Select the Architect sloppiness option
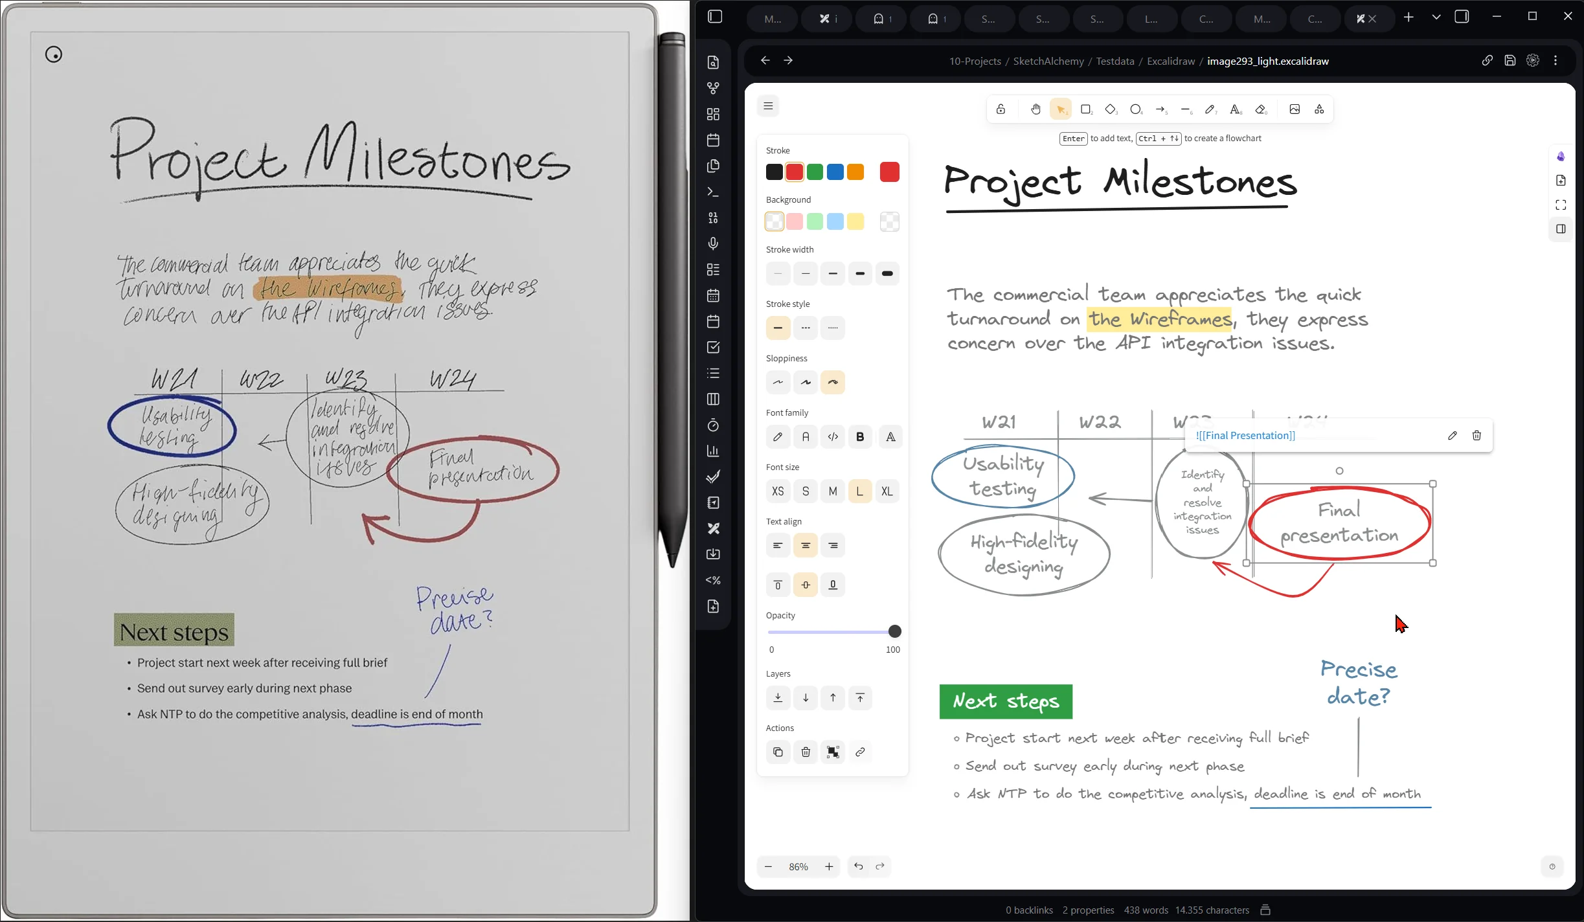This screenshot has height=922, width=1584. 778,382
